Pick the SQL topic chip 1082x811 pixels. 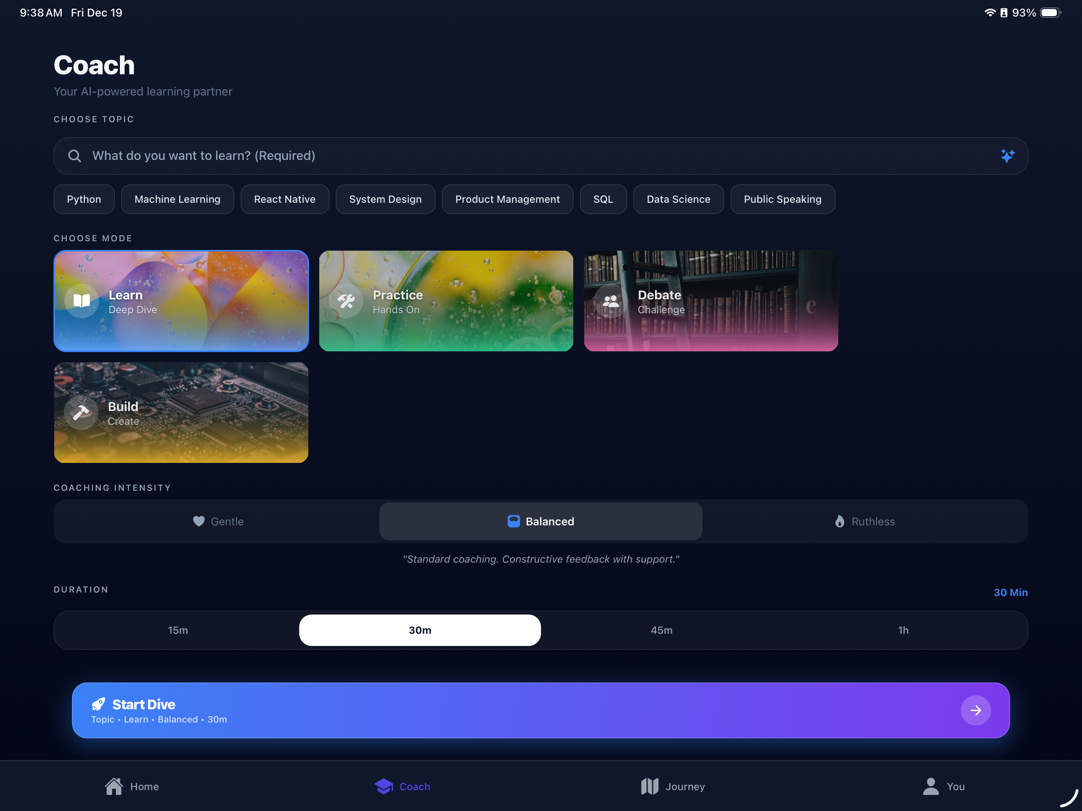point(603,199)
